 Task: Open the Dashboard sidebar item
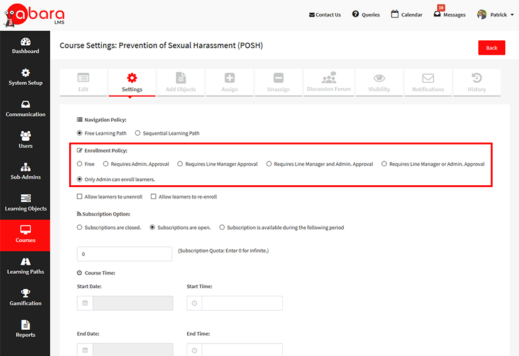click(x=26, y=46)
